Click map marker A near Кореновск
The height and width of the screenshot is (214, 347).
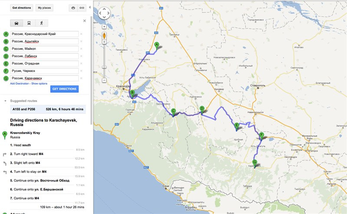(x=157, y=46)
